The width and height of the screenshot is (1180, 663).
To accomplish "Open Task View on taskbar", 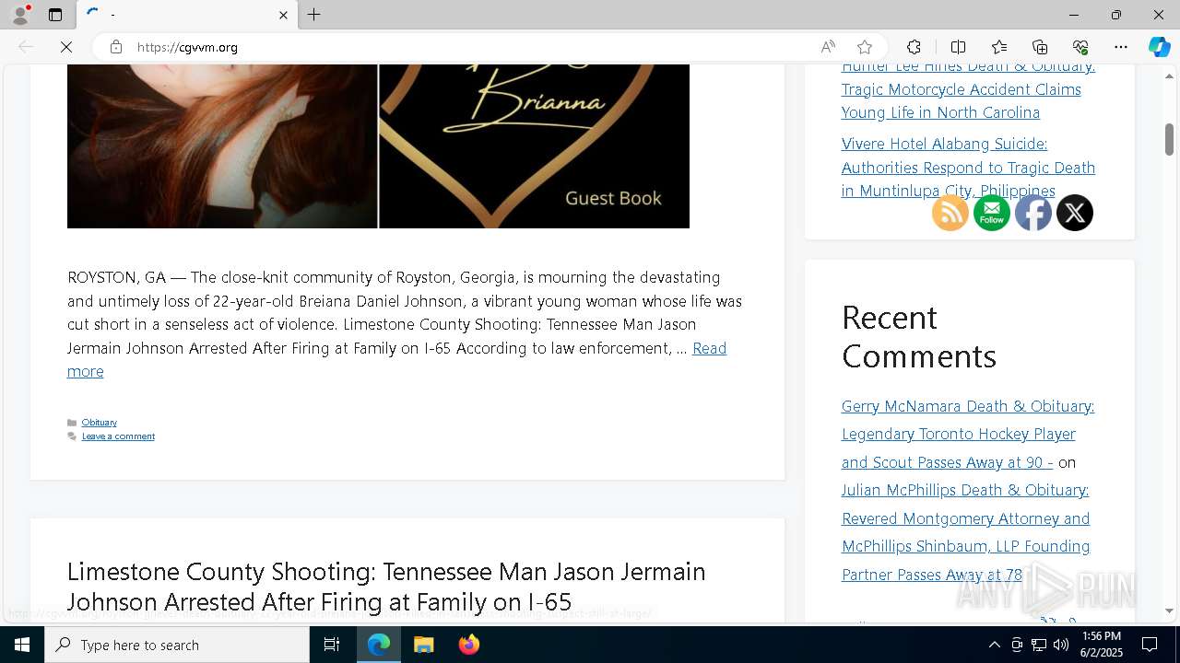I will [x=332, y=645].
